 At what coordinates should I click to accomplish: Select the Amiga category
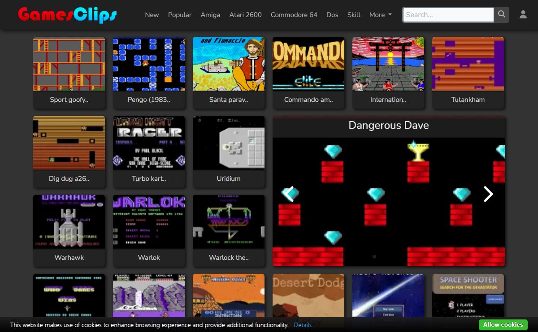click(x=210, y=15)
